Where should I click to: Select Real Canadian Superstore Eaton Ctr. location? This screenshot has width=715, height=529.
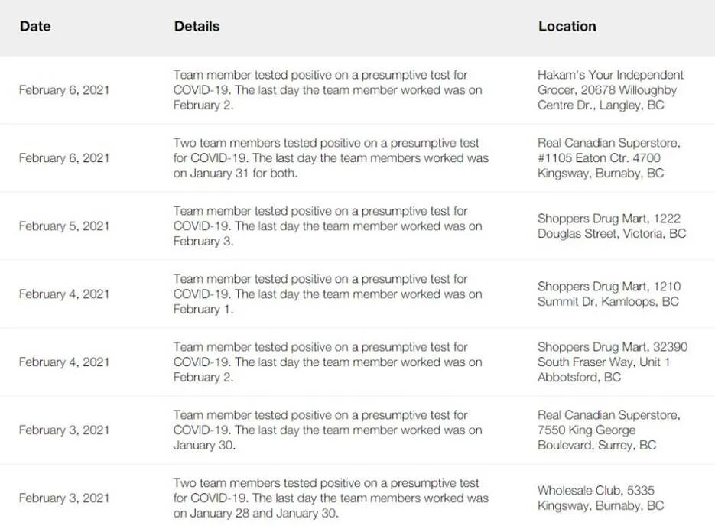tap(609, 157)
